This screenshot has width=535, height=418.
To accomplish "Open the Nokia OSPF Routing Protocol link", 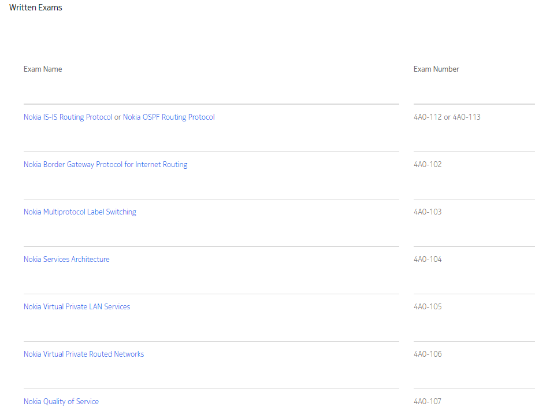I will point(169,117).
